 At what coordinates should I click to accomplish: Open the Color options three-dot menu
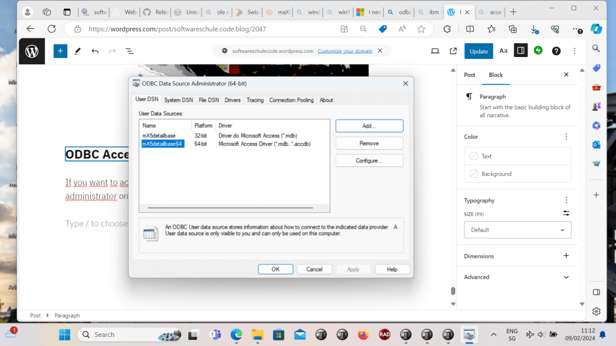click(x=566, y=137)
